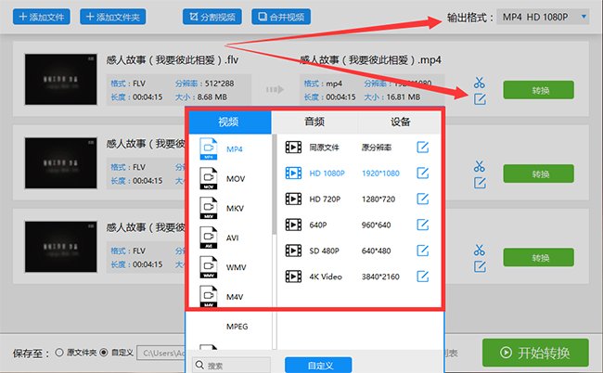Select the HD 1080P film icon
The width and height of the screenshot is (603, 373).
pyautogui.click(x=293, y=173)
